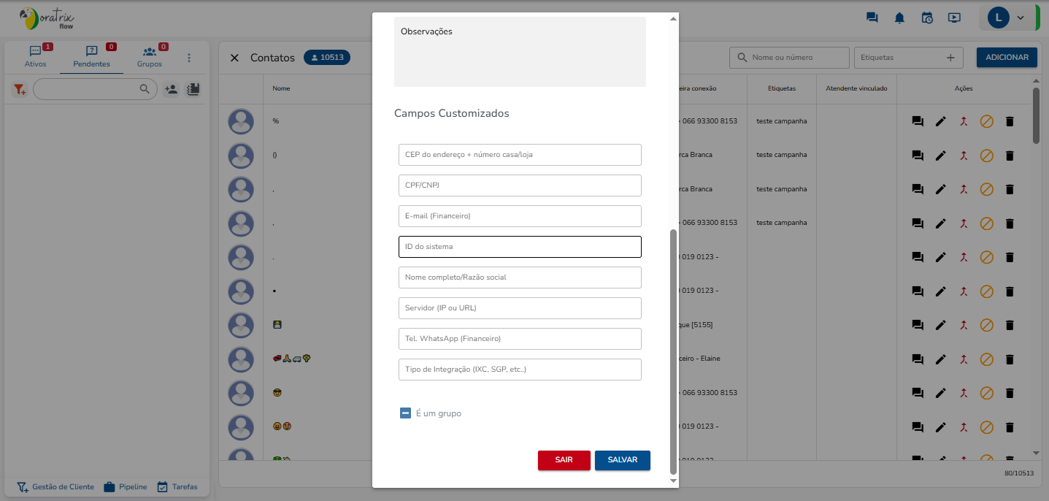The height and width of the screenshot is (501, 1049).
Task: Click the dialog's vertical scrollbar thumb
Action: (x=673, y=351)
